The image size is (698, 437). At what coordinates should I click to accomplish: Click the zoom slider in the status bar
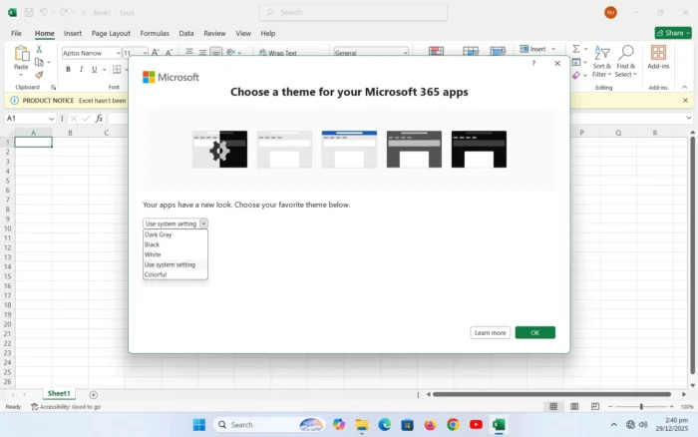640,407
